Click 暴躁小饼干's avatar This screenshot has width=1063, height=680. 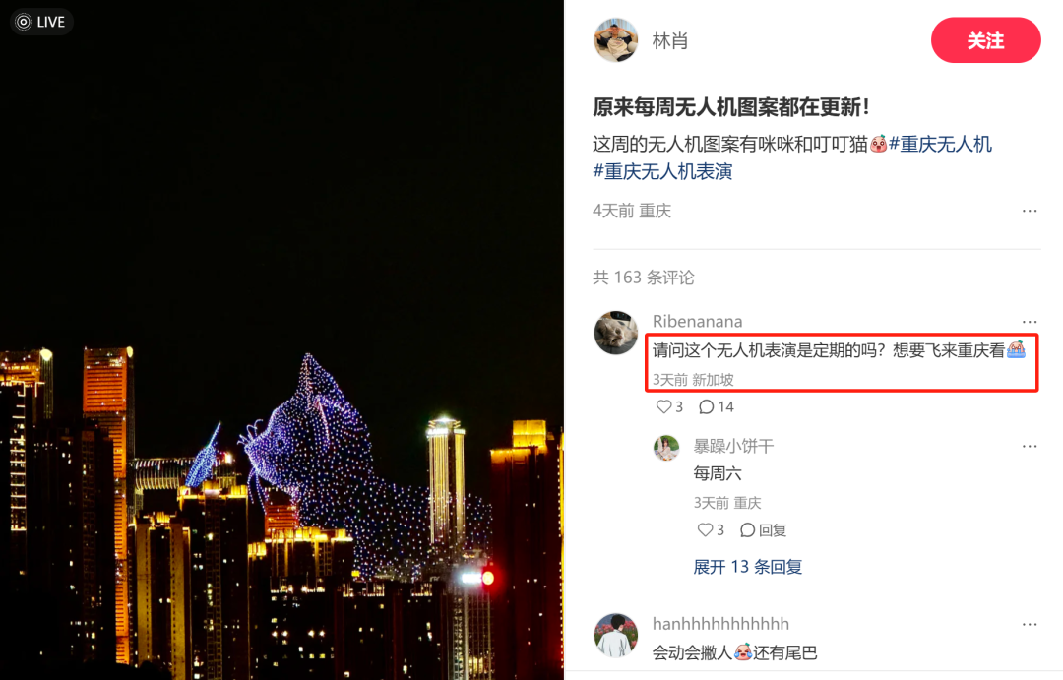click(x=665, y=448)
